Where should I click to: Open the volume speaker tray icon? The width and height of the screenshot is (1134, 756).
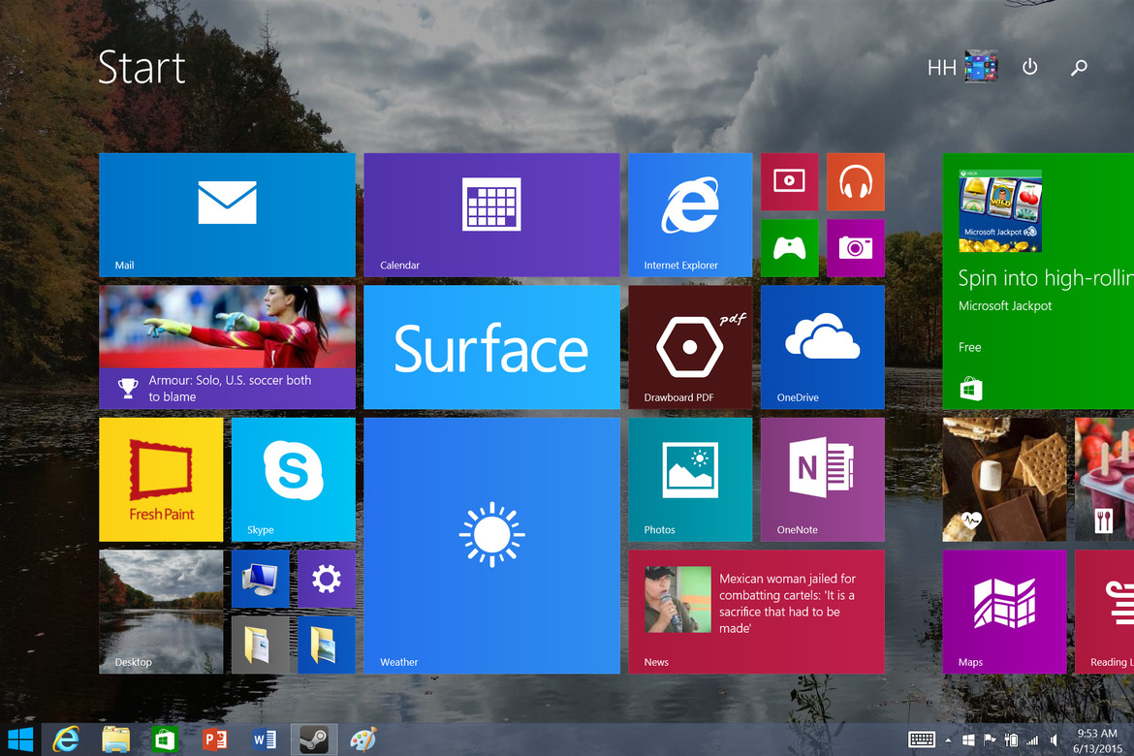point(1054,740)
